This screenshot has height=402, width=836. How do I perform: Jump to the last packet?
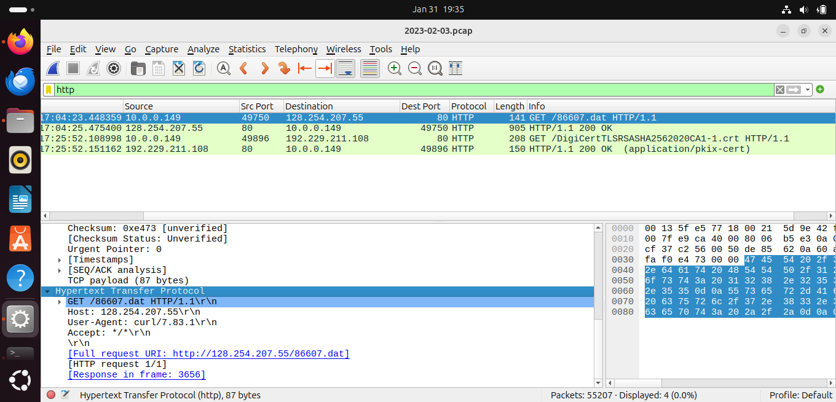tap(325, 68)
